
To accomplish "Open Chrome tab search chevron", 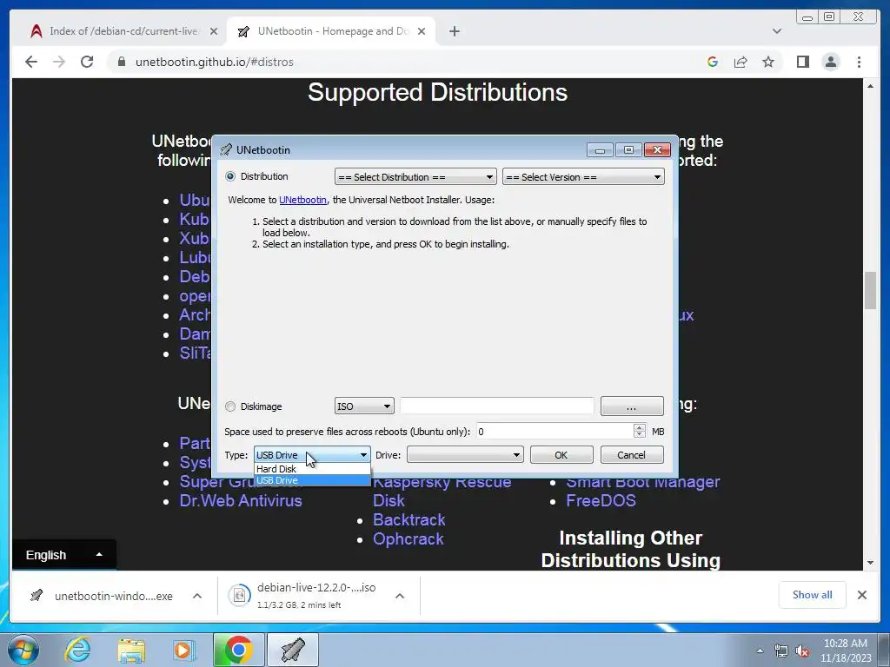I will (x=777, y=31).
